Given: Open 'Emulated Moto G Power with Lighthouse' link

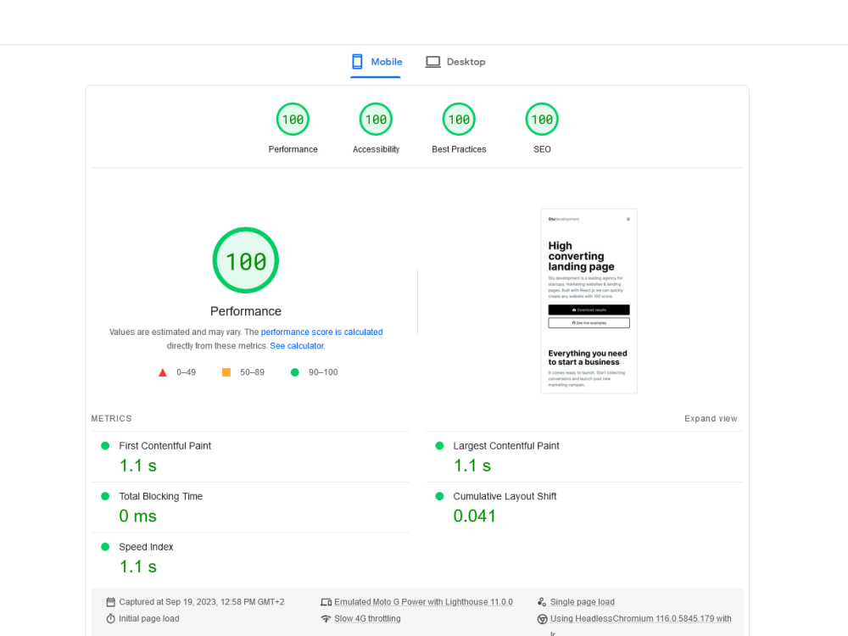Looking at the screenshot, I should click(423, 602).
